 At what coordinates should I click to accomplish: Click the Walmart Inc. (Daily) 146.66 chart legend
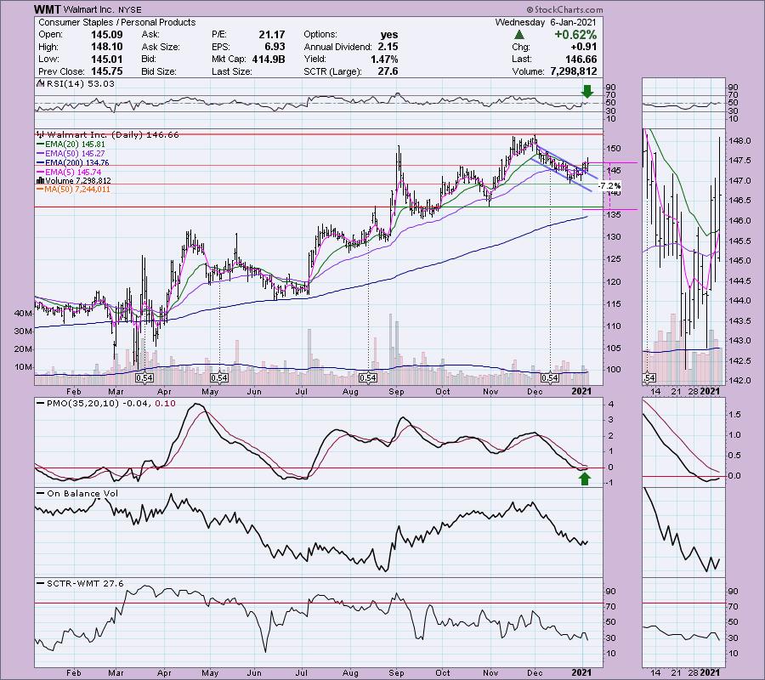[113, 134]
